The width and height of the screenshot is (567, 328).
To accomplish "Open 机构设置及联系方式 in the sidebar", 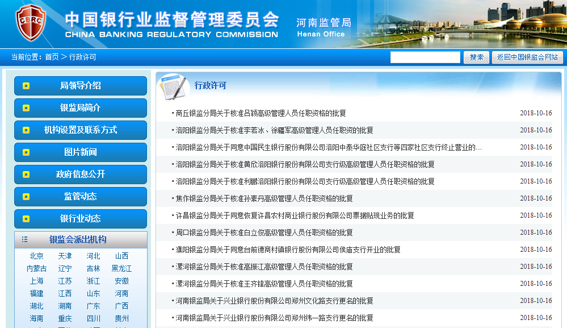I will [x=80, y=130].
